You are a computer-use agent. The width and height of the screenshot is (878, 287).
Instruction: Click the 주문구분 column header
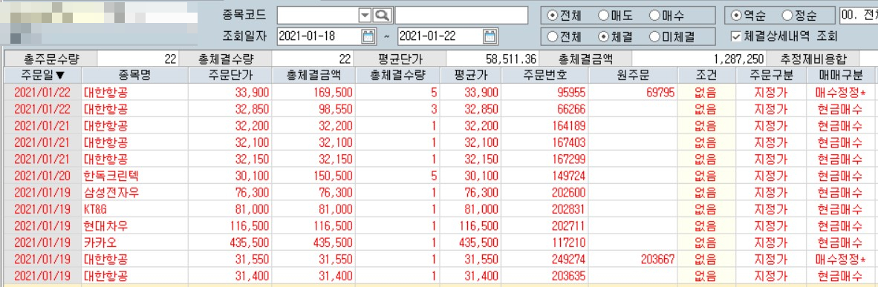[x=770, y=76]
